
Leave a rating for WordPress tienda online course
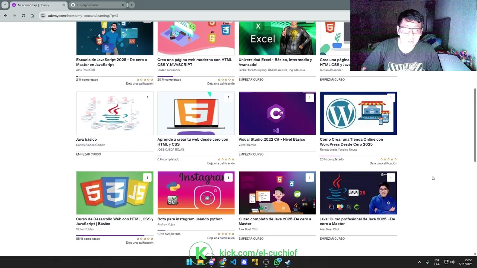(x=383, y=163)
